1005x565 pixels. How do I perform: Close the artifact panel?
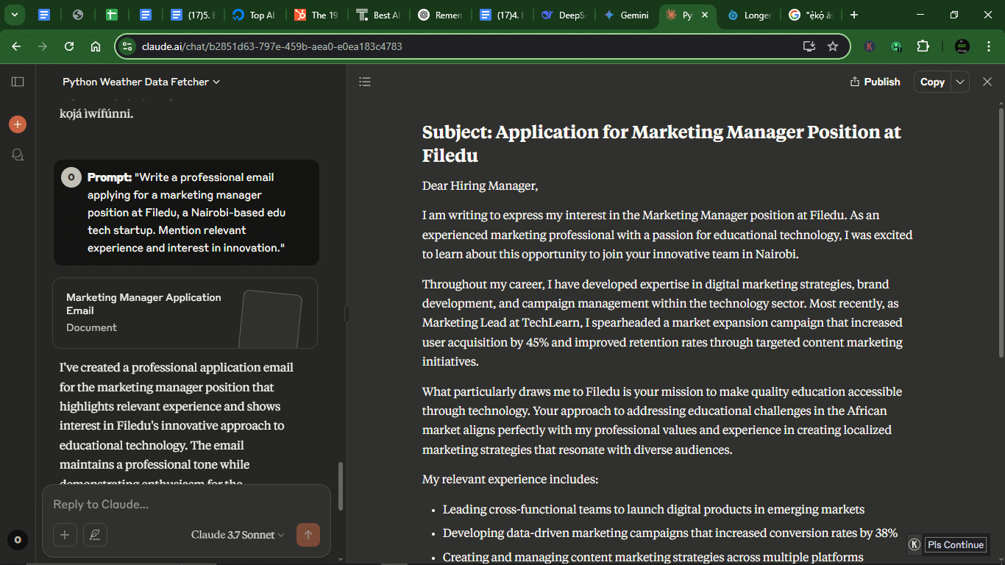tap(987, 82)
